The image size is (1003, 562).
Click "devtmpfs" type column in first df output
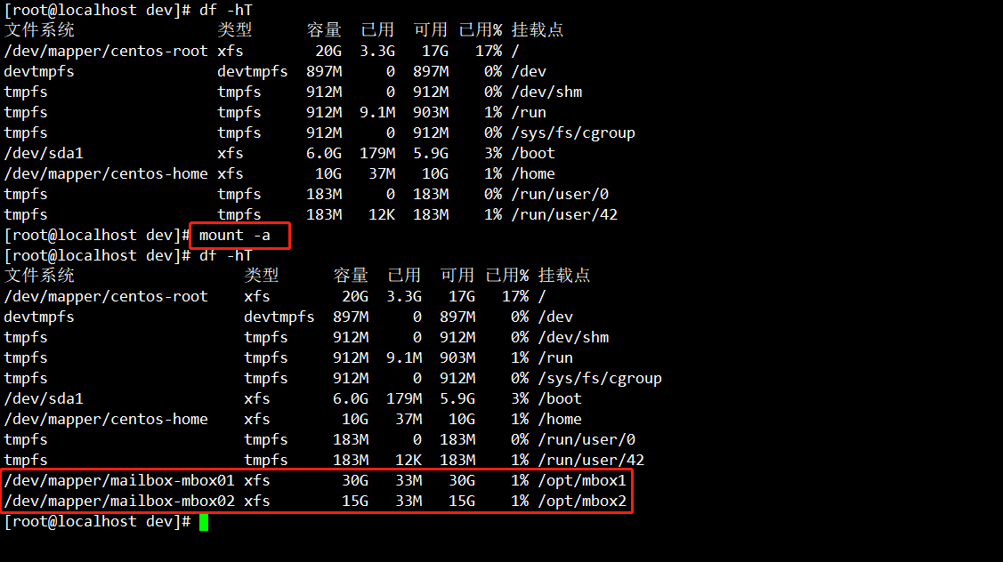(252, 72)
